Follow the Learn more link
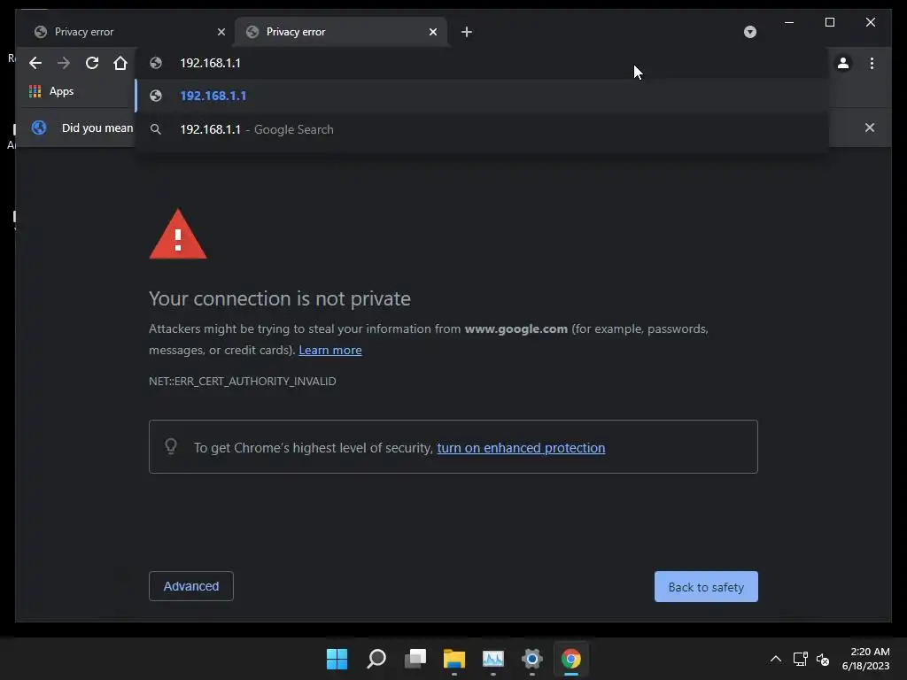This screenshot has height=680, width=907. 329,350
